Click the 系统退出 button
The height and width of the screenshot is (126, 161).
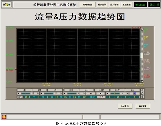(126, 5)
